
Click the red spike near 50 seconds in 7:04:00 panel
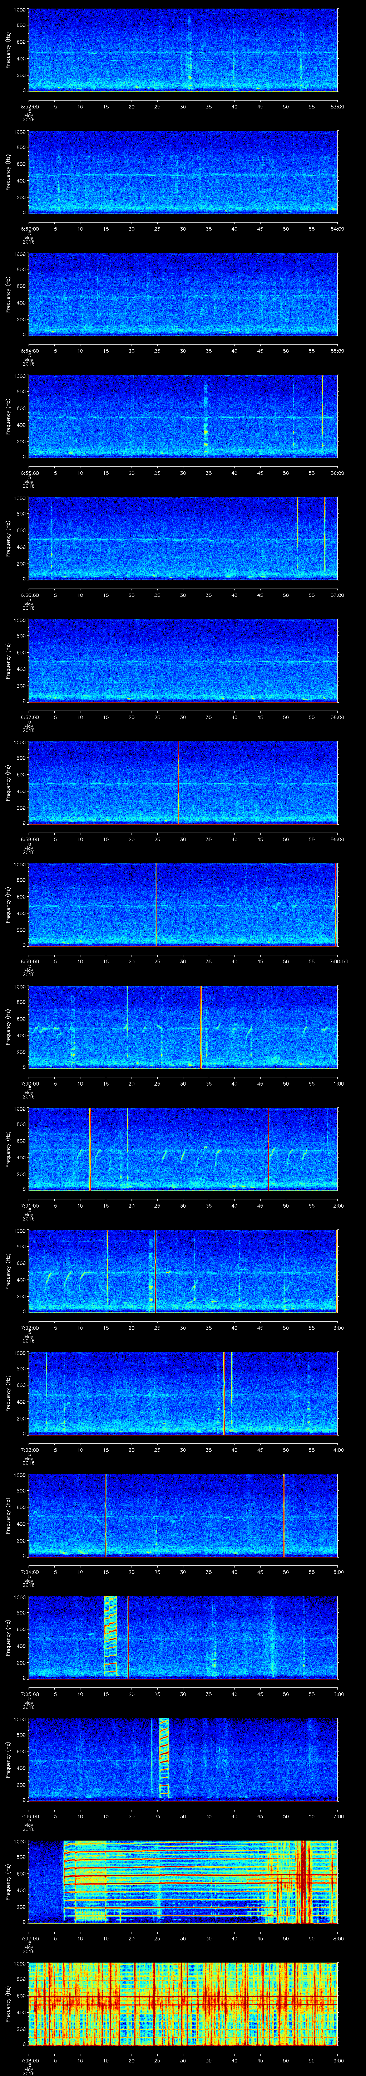click(283, 1515)
